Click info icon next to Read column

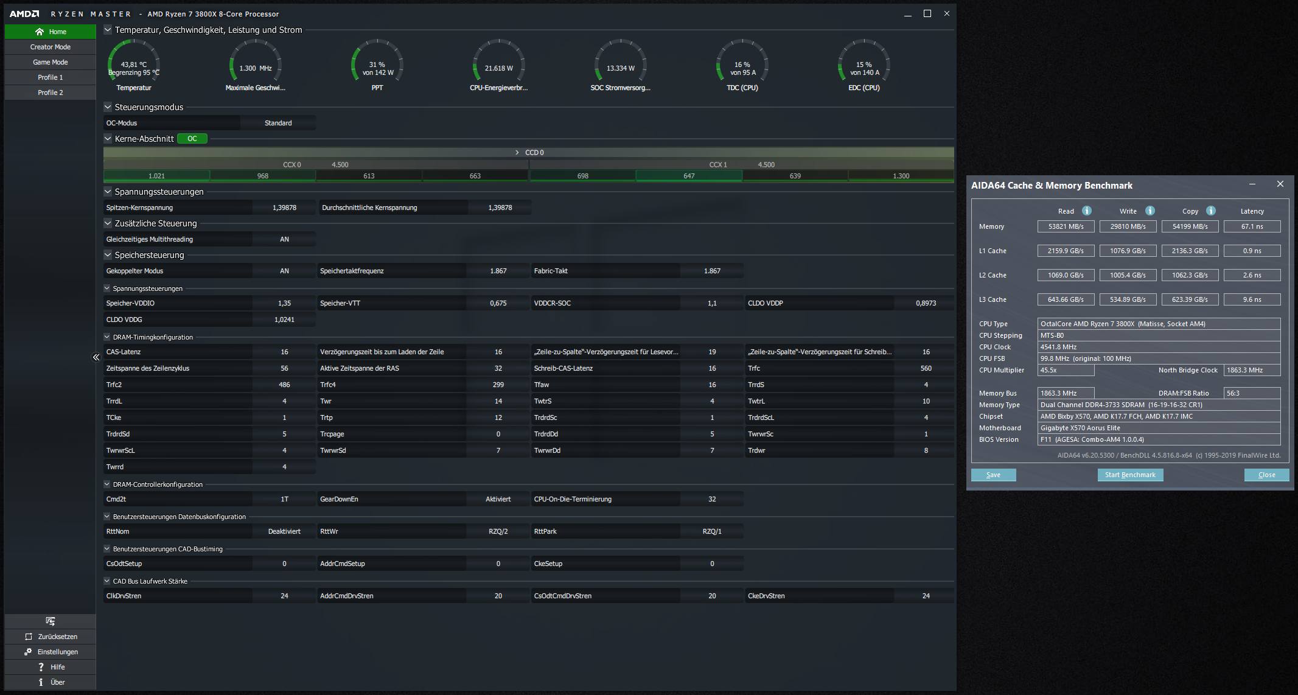coord(1087,211)
